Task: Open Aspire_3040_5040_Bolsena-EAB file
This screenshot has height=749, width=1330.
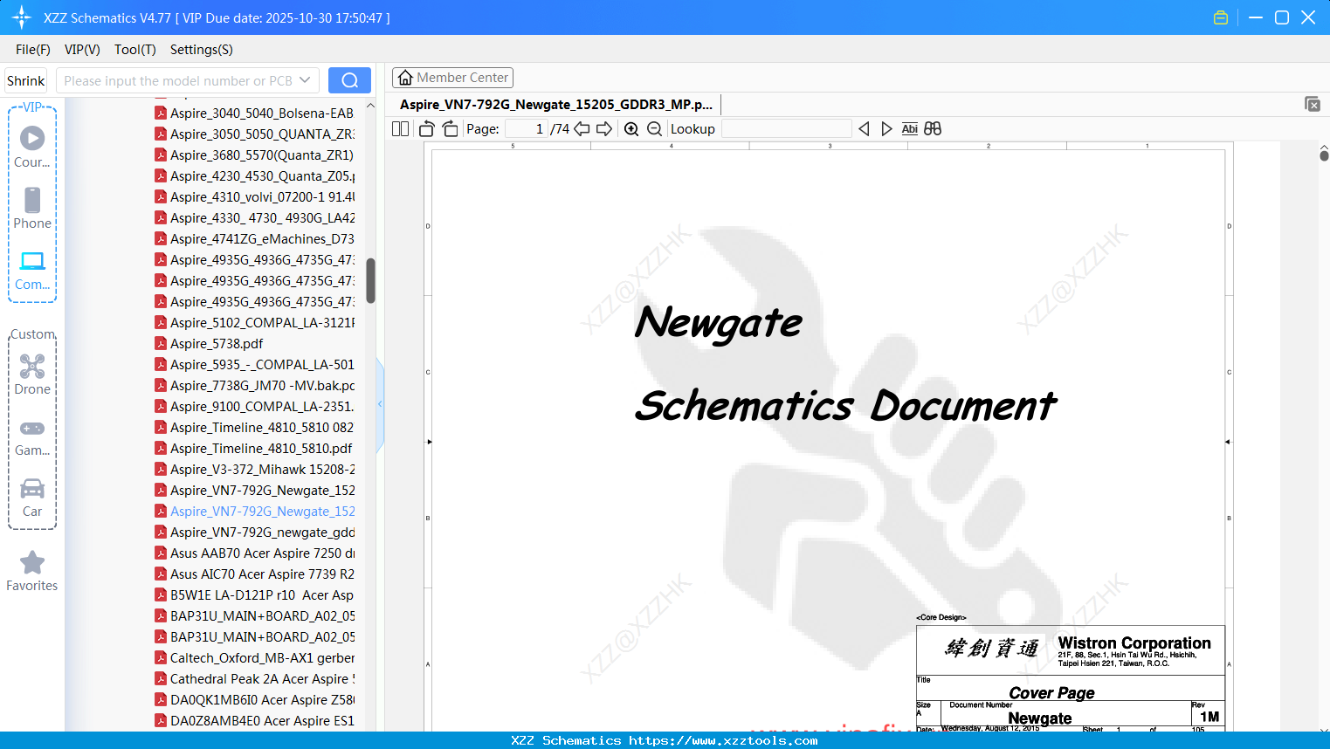Action: 255,113
